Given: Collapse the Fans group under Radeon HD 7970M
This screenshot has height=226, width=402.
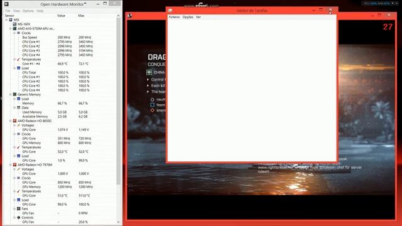Looking at the screenshot, I should pyautogui.click(x=14, y=208).
